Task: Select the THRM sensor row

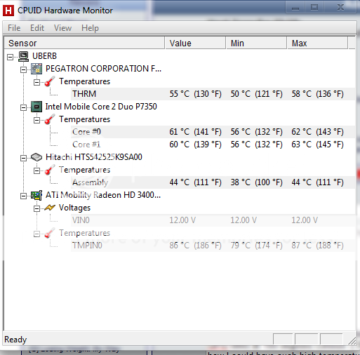Action: (213, 94)
